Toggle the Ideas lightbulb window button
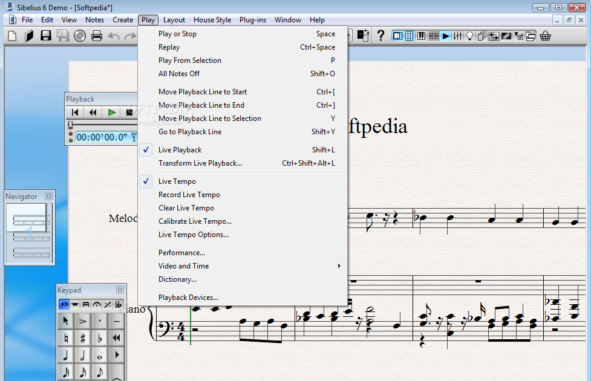 (x=469, y=36)
